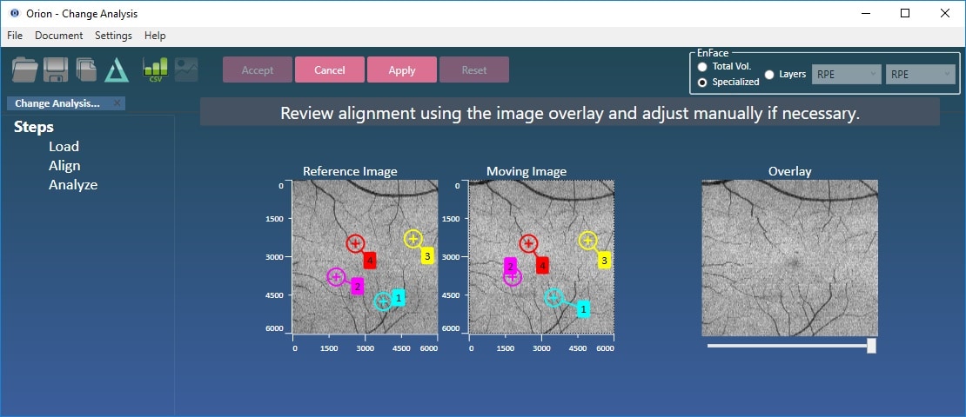Select the Specialized radio button
Image resolution: width=966 pixels, height=417 pixels.
[701, 82]
